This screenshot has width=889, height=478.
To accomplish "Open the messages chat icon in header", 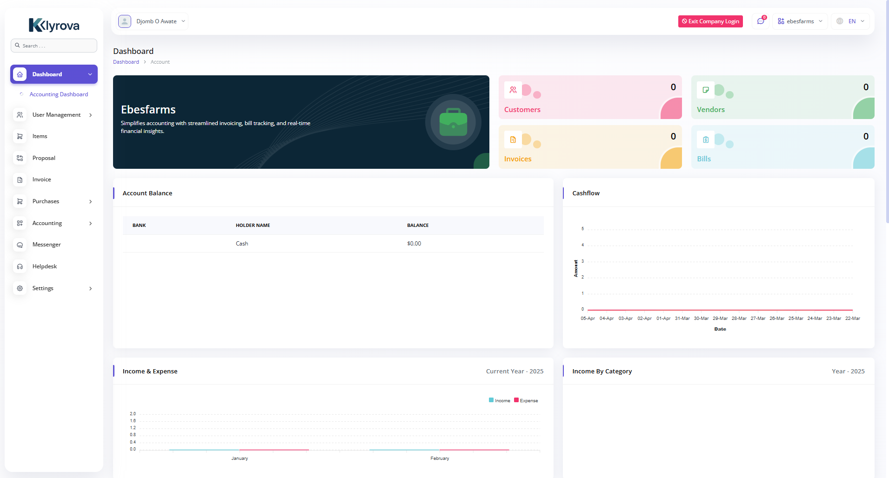I will (x=761, y=21).
